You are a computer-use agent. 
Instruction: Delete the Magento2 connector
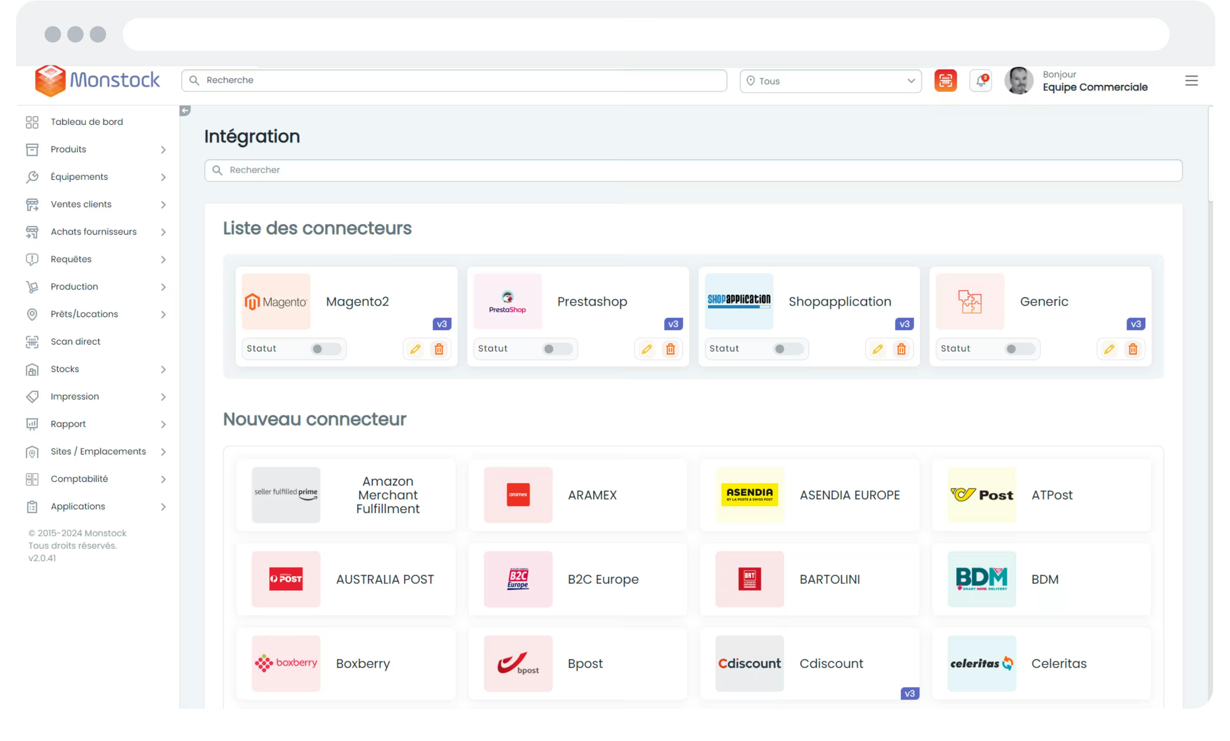coord(439,349)
